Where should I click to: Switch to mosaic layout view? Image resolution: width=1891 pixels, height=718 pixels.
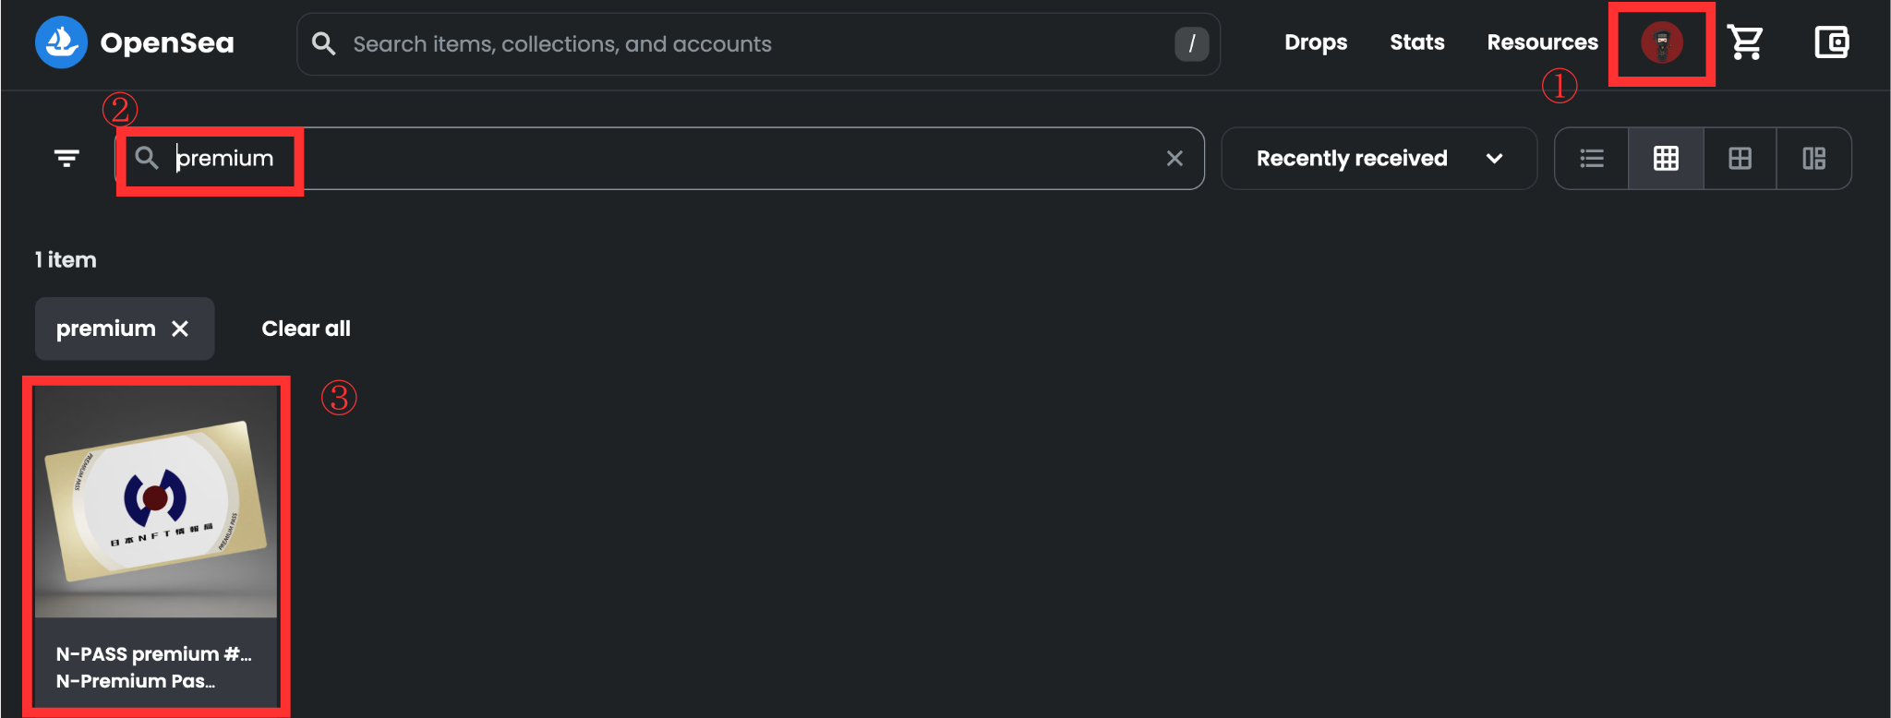tap(1813, 159)
